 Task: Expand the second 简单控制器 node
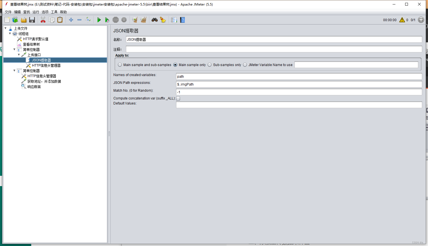pyautogui.click(x=14, y=70)
